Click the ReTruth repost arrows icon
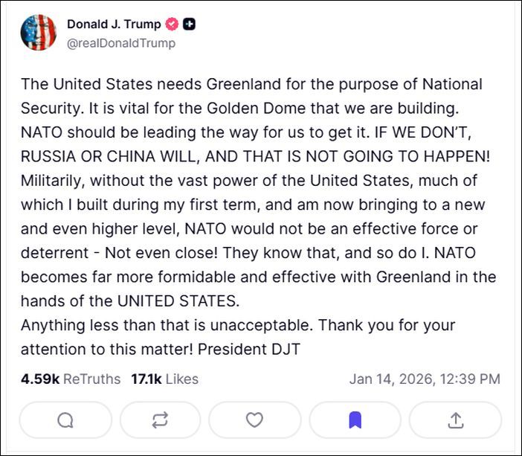The image size is (522, 456). coord(160,420)
